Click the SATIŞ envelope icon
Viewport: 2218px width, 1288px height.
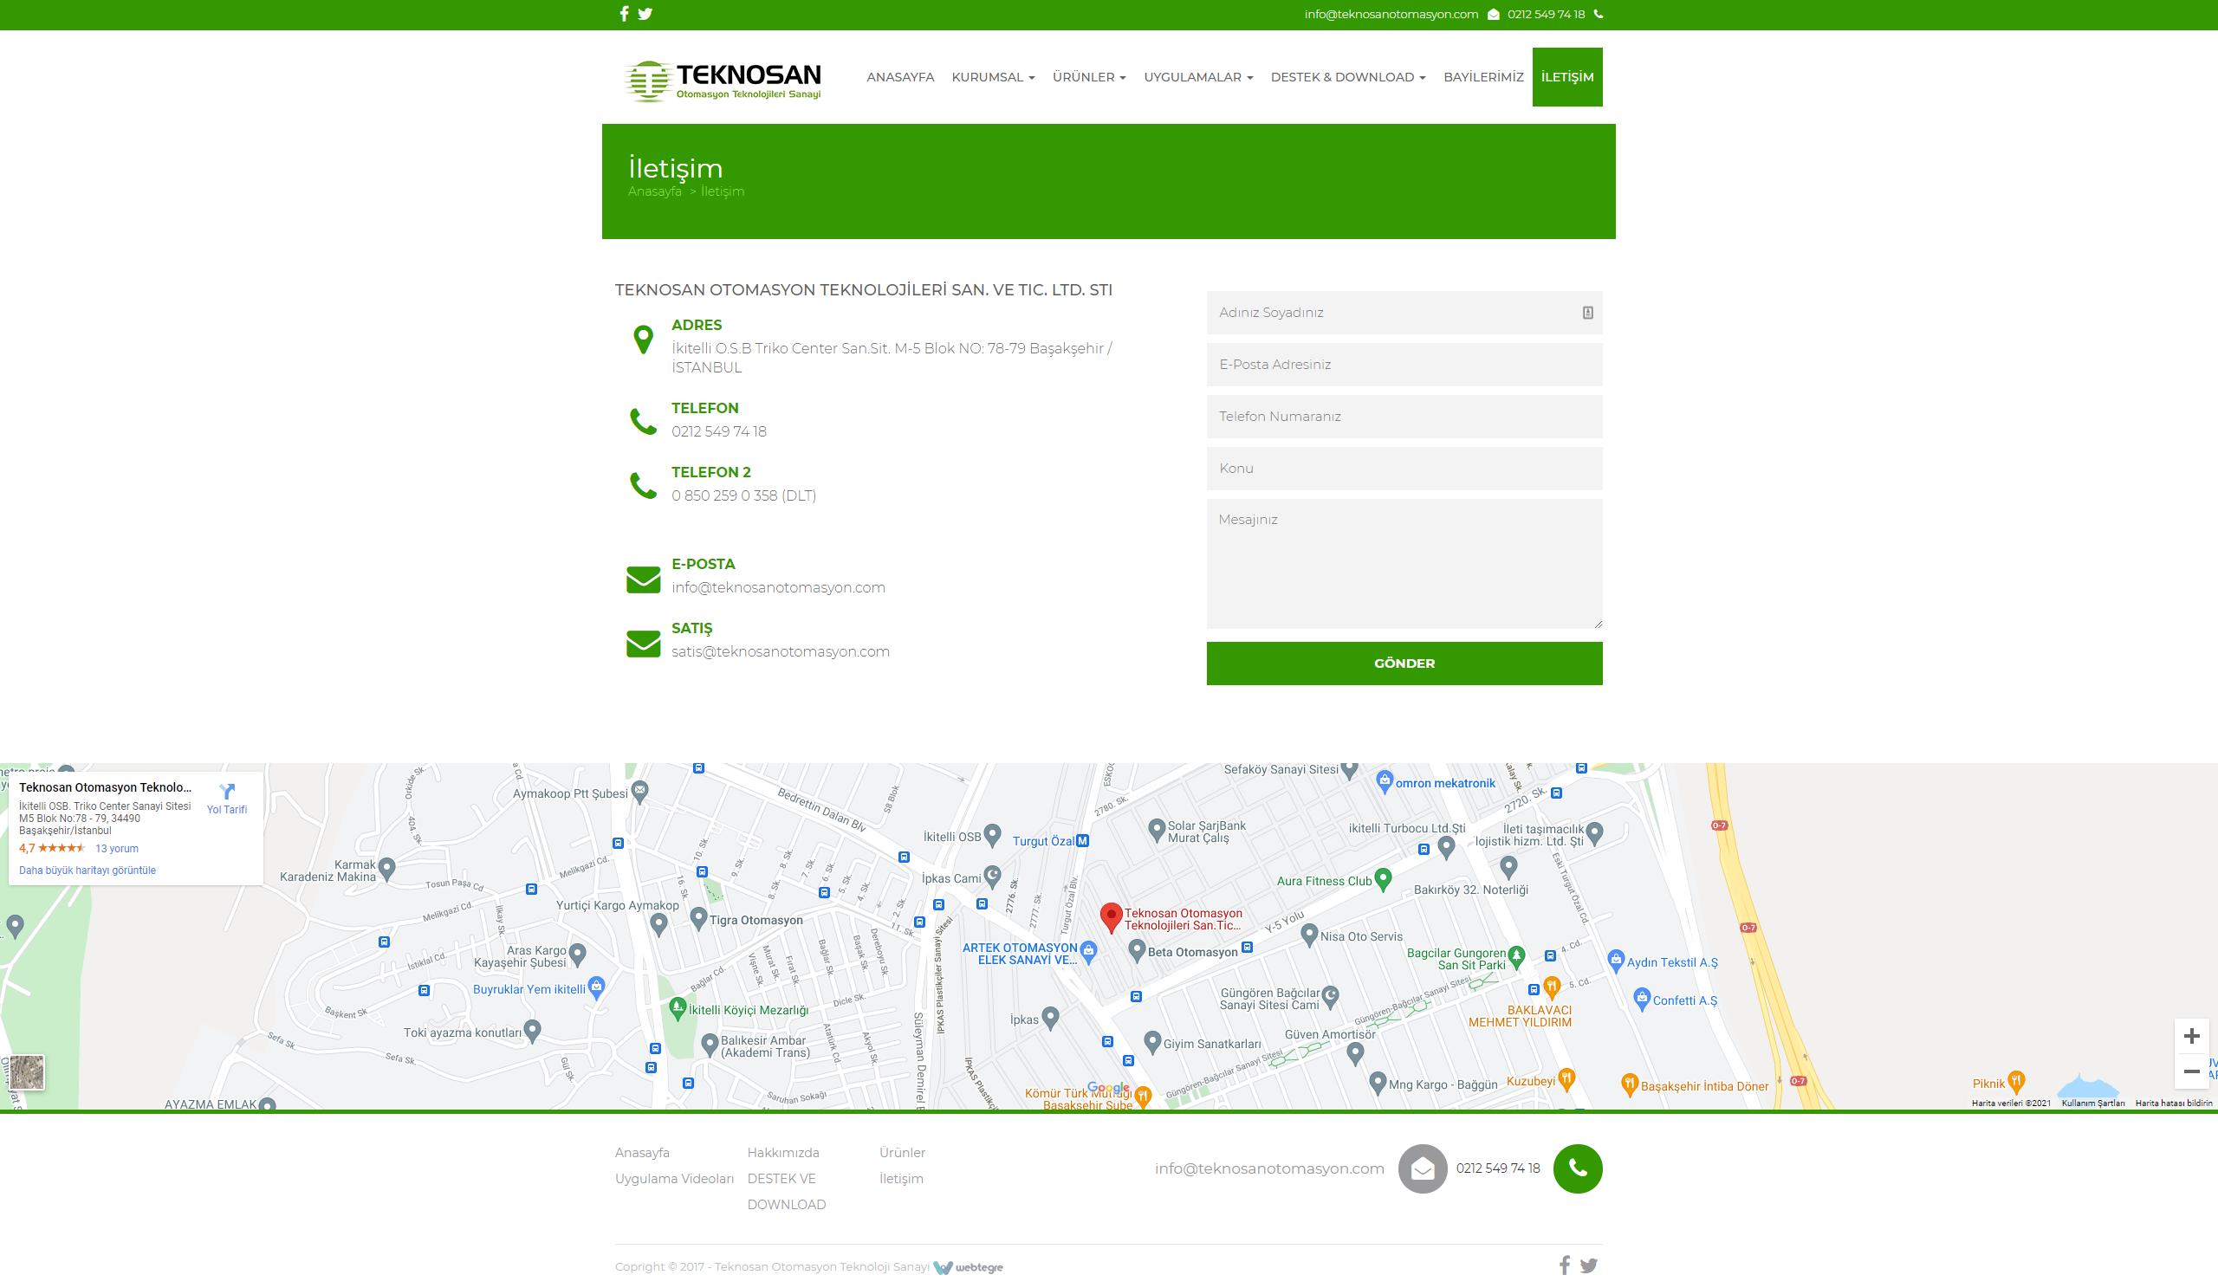[x=644, y=644]
